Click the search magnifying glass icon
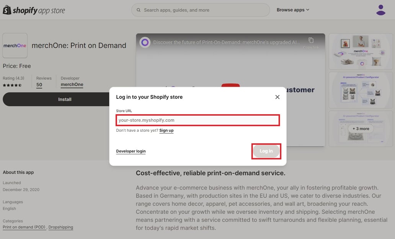The height and width of the screenshot is (239, 395). point(138,10)
